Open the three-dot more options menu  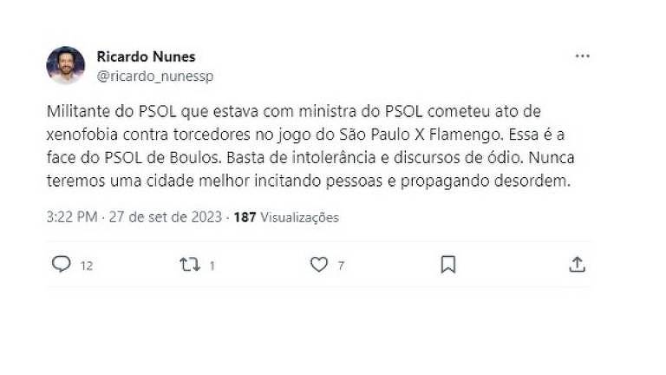coord(583,56)
